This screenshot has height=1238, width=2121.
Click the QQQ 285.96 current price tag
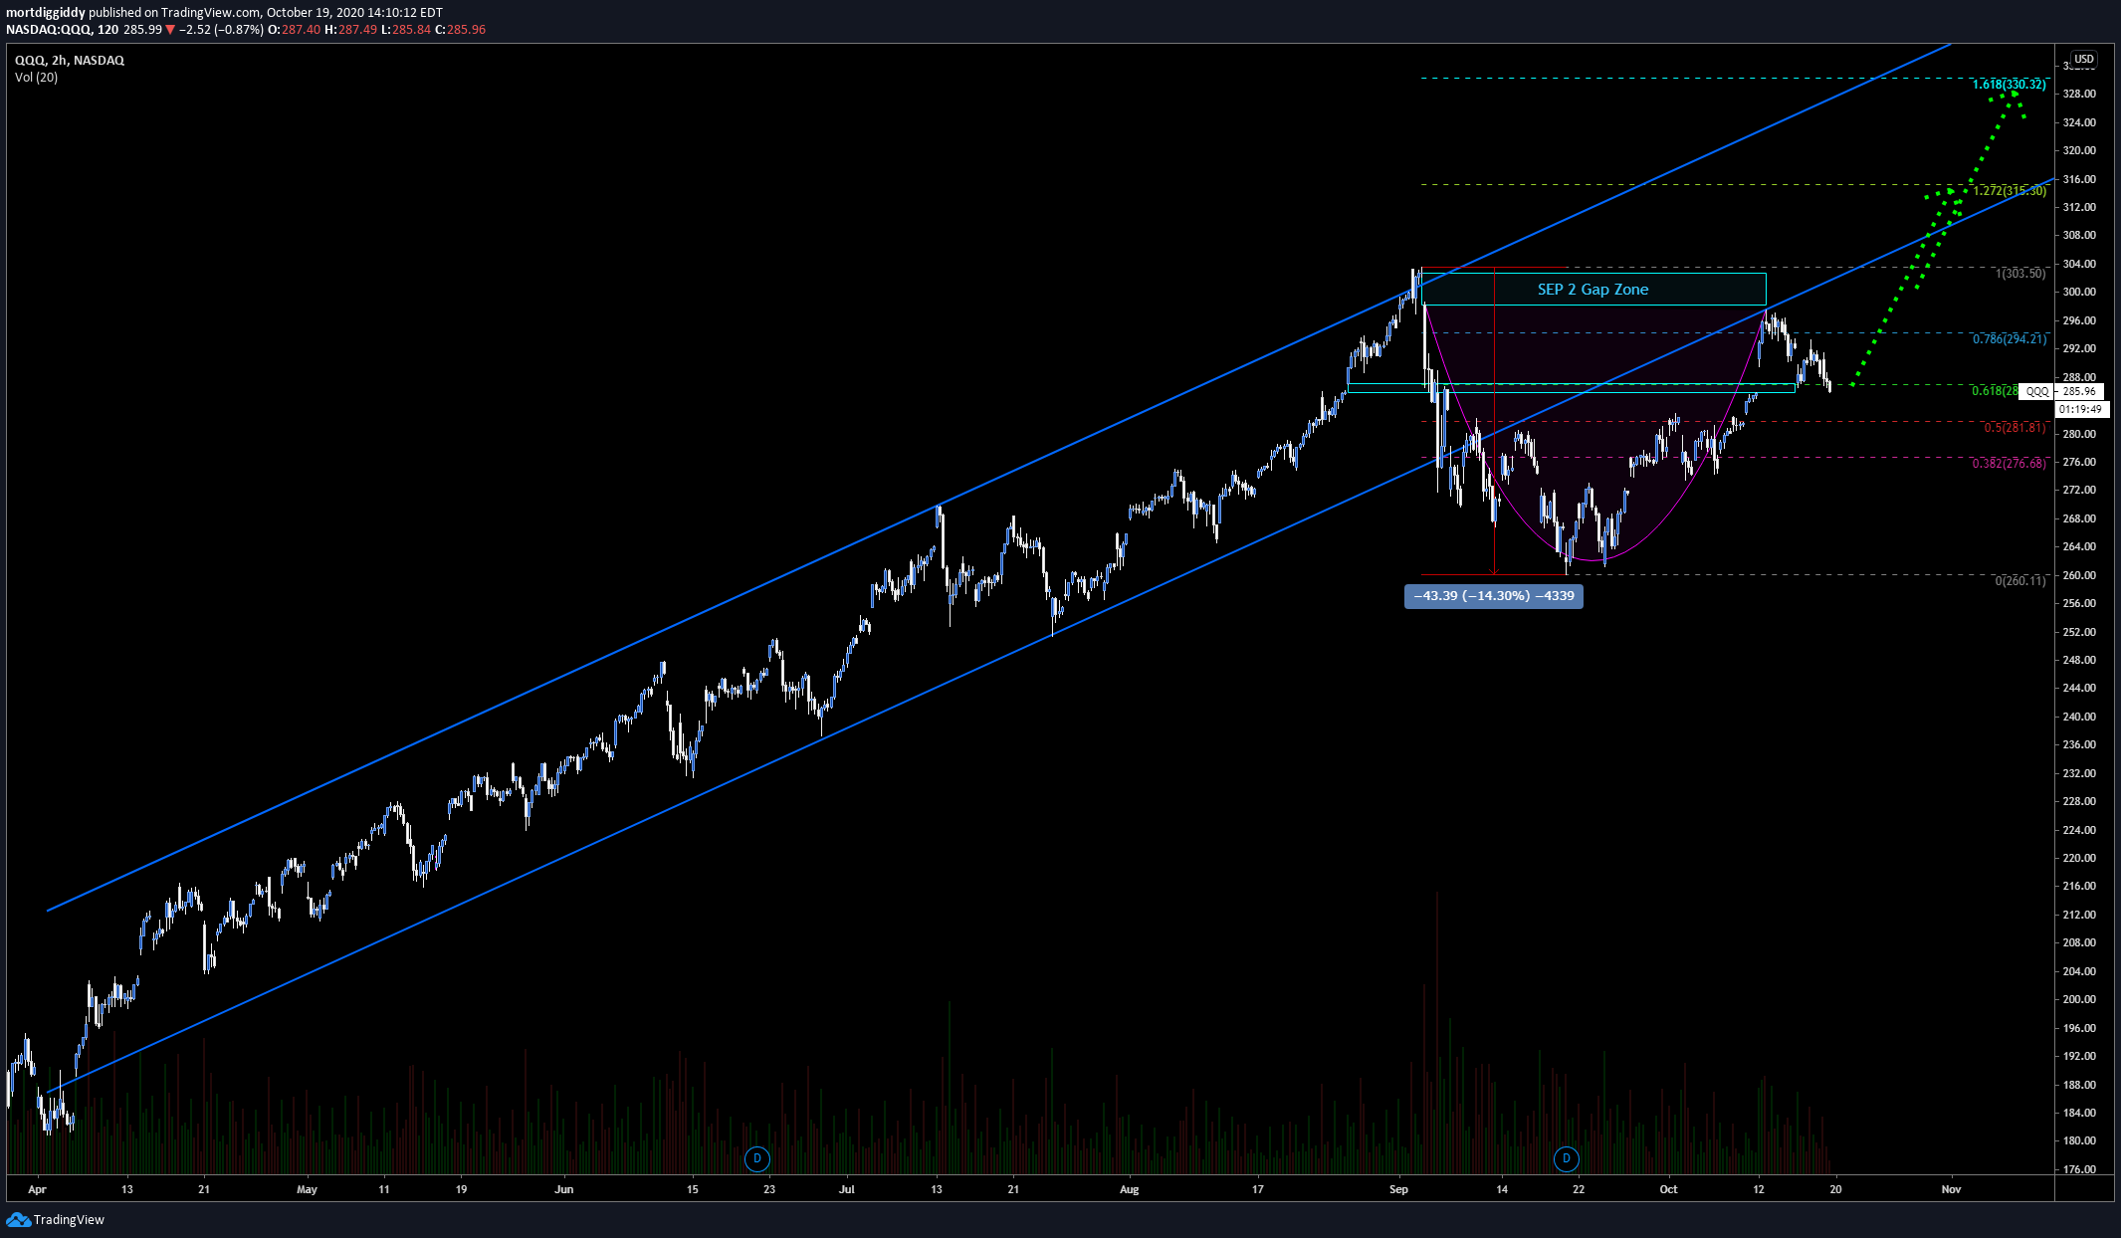(2061, 392)
